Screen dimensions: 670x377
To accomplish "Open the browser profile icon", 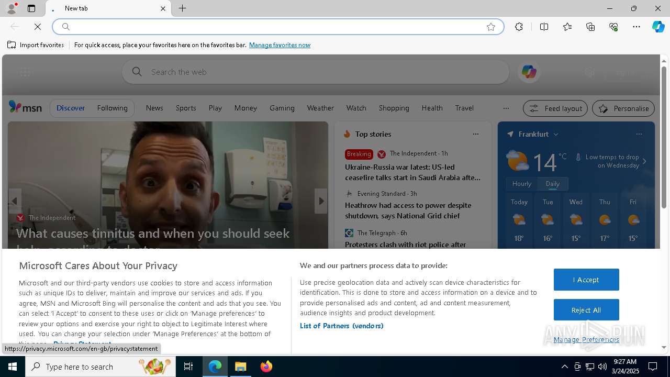I will pos(12,8).
